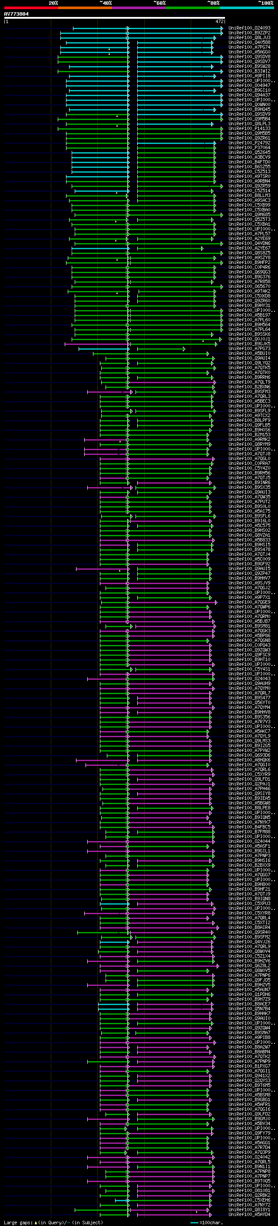Image resolution: width=278 pixels, height=1226 pixels.
Task: Open hit UniRef100_Q8LJU3
Action: click(x=249, y=37)
